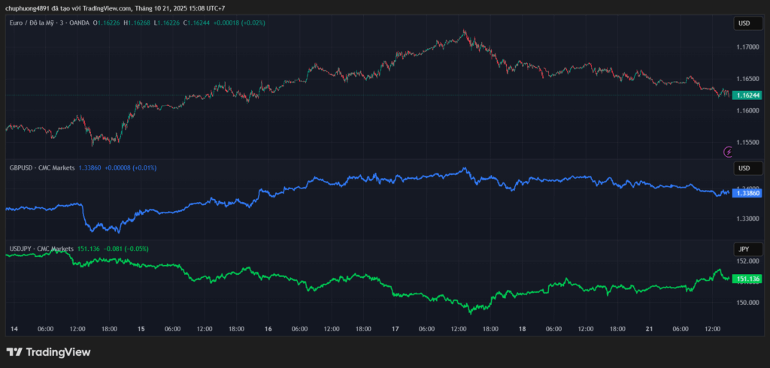Select the Euro / Đô la Mỹ symbol title
The height and width of the screenshot is (368, 770).
point(44,23)
